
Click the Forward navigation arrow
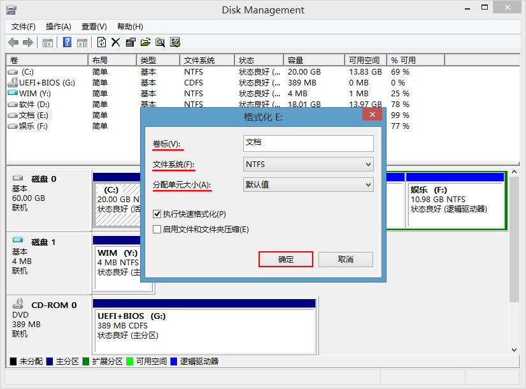pyautogui.click(x=27, y=42)
